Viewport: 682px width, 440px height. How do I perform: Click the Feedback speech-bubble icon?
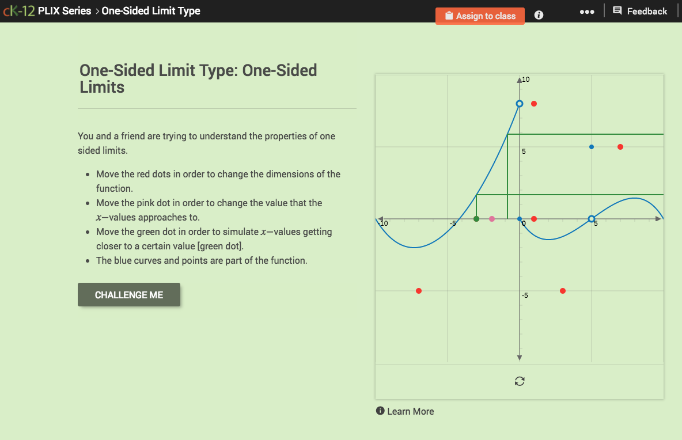tap(617, 10)
